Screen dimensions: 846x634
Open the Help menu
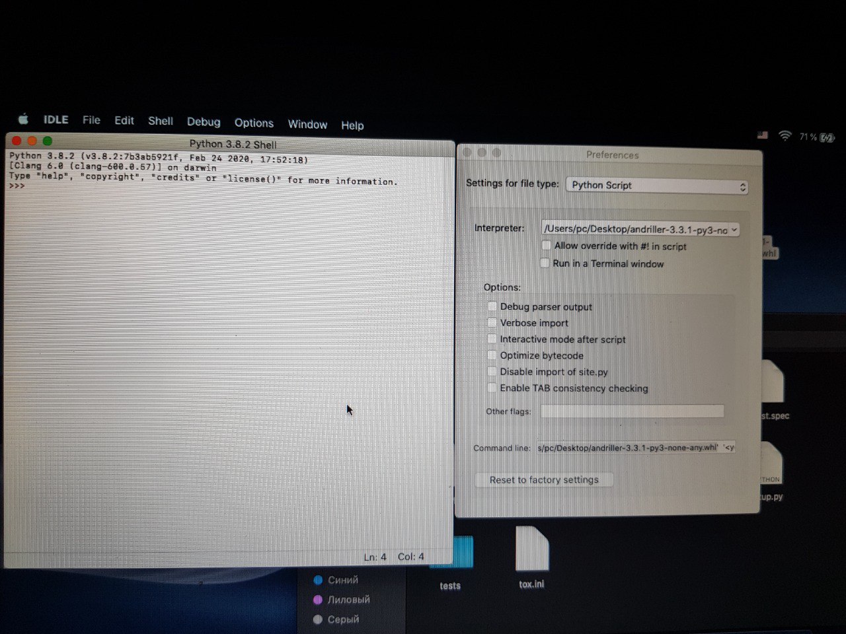(352, 125)
